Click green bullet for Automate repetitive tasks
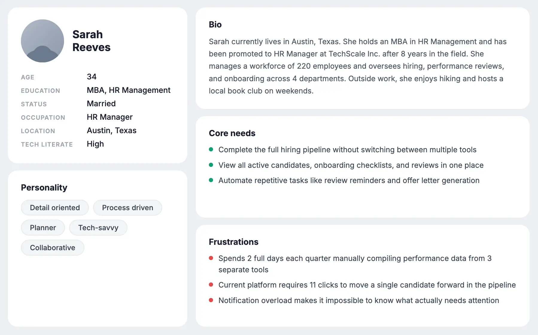Screen dimensions: 538x335 (211, 180)
